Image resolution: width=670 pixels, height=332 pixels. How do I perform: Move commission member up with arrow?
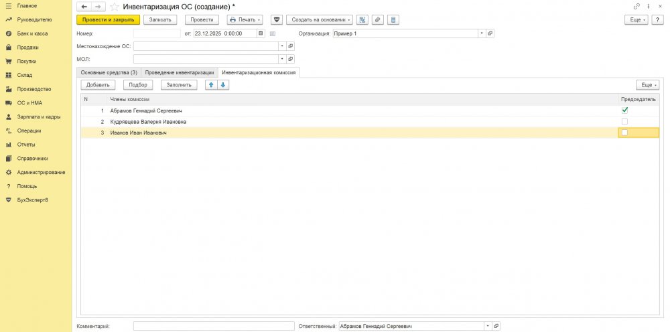(211, 85)
